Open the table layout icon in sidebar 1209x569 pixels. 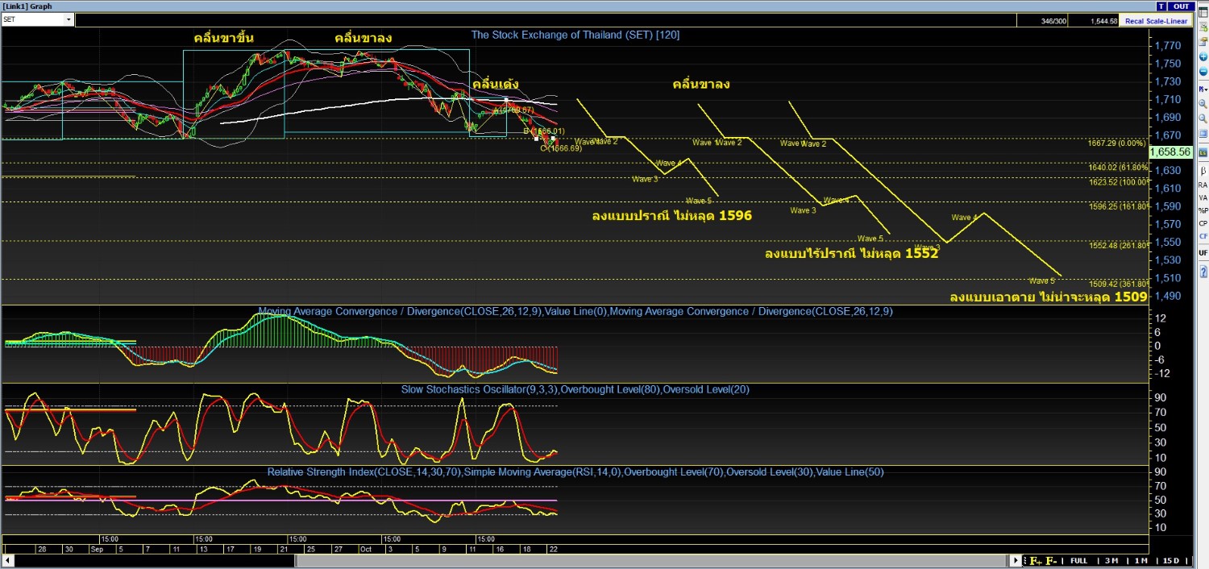[1203, 12]
